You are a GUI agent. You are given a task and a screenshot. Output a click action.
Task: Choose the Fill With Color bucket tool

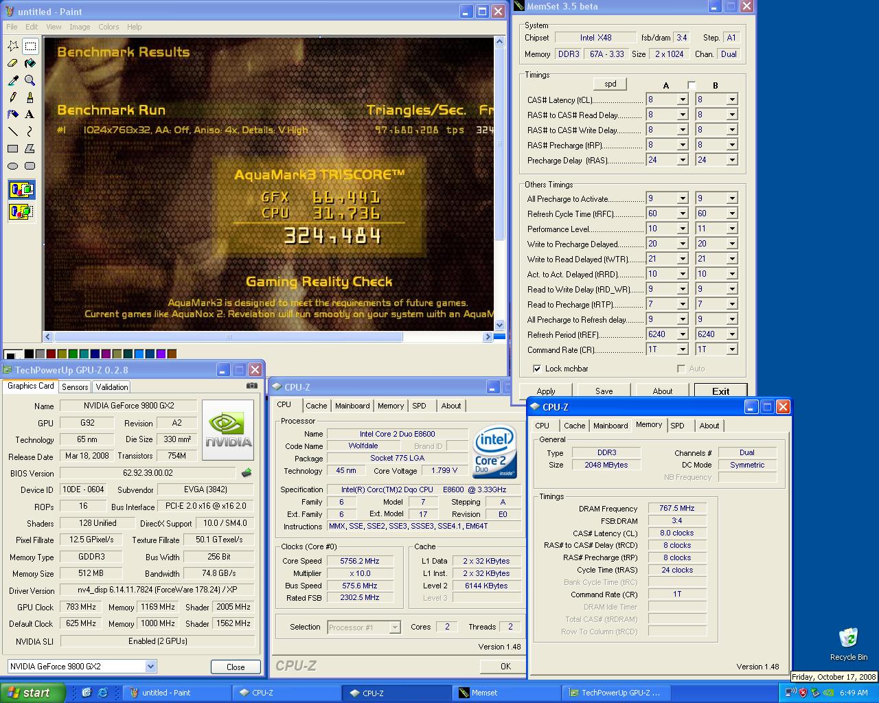[30, 63]
